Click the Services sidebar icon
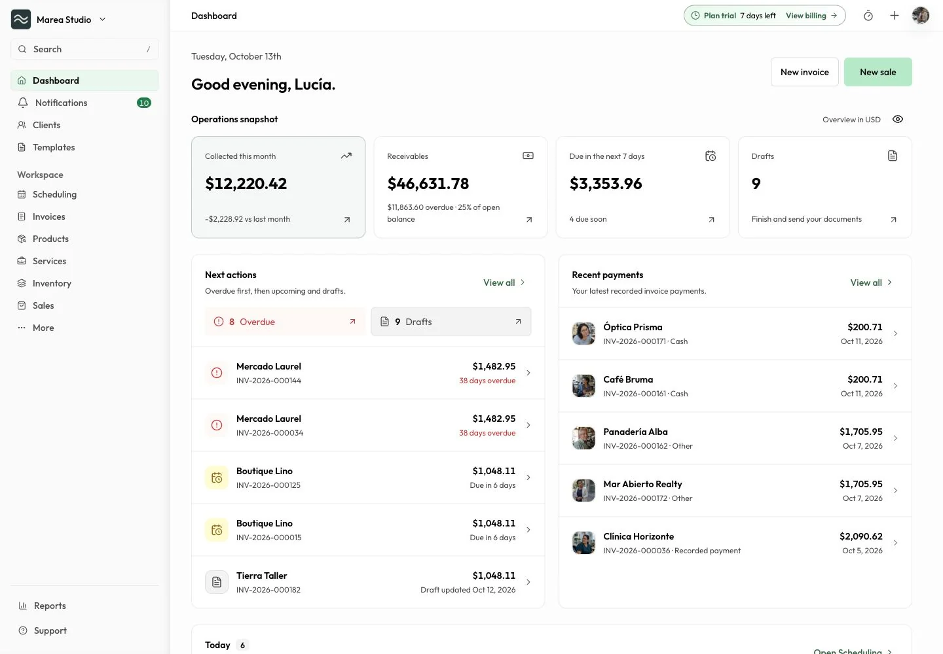The height and width of the screenshot is (654, 943). (22, 261)
